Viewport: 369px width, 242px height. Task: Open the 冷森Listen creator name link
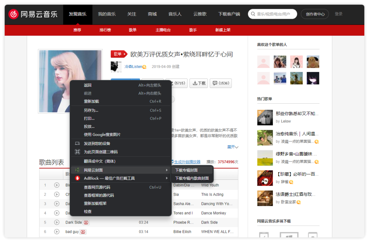click(133, 67)
